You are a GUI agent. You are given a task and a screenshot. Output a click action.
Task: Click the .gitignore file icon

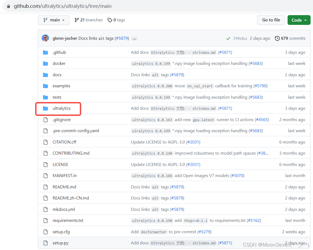pos(45,120)
